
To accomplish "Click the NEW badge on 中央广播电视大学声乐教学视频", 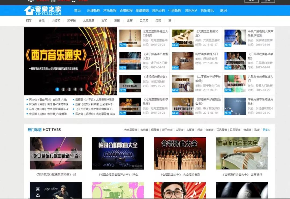I will pyautogui.click(x=228, y=45).
